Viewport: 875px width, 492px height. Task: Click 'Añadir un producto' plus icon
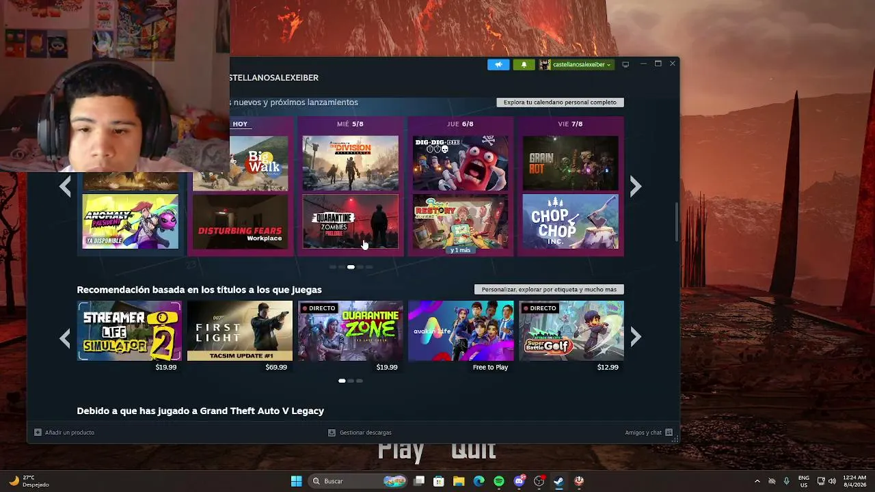(38, 433)
